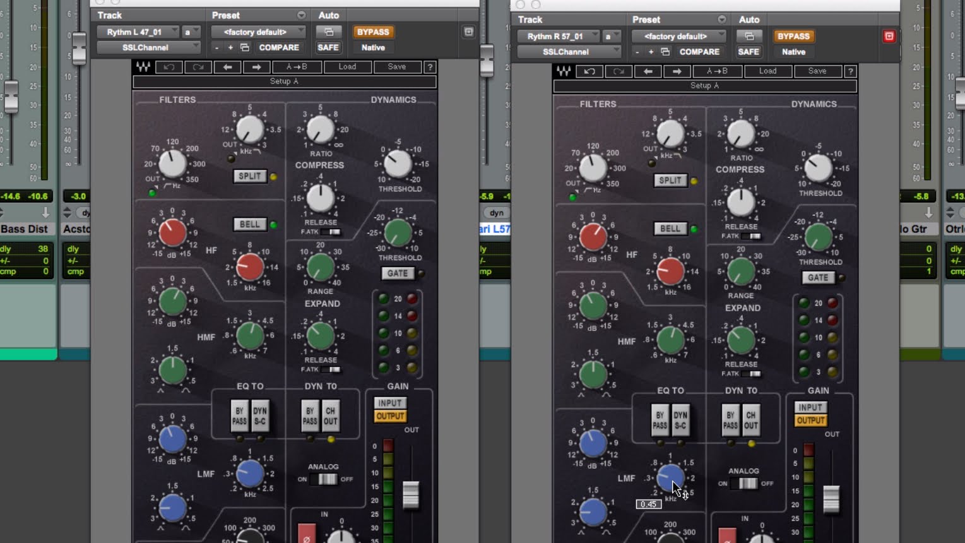Click automation enable icon in right plugin header
The height and width of the screenshot is (543, 965).
749,36
